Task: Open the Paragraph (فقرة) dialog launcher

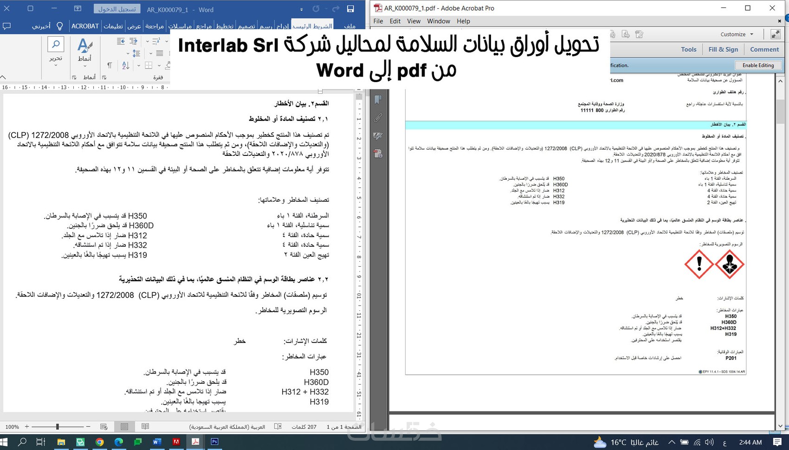Action: pos(104,77)
